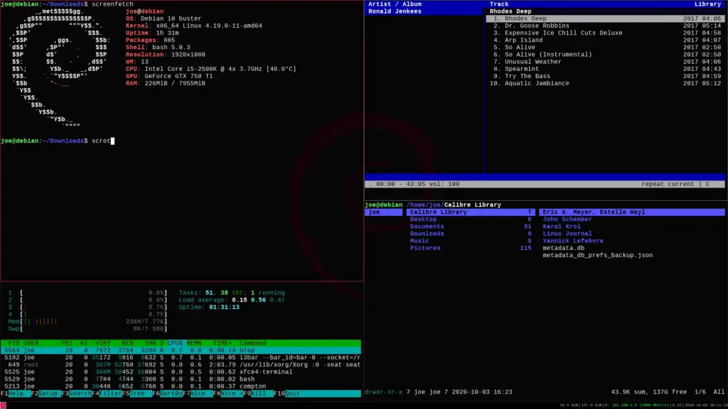Select the Xorg process row in htop
The width and height of the screenshot is (728, 409).
click(x=181, y=365)
